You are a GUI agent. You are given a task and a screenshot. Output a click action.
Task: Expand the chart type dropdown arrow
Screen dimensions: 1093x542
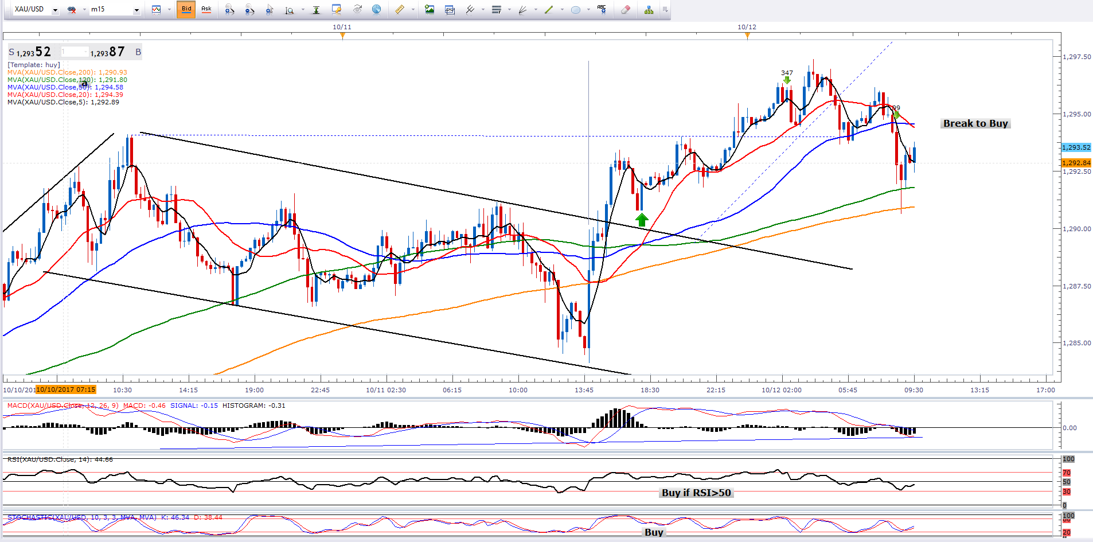point(169,10)
